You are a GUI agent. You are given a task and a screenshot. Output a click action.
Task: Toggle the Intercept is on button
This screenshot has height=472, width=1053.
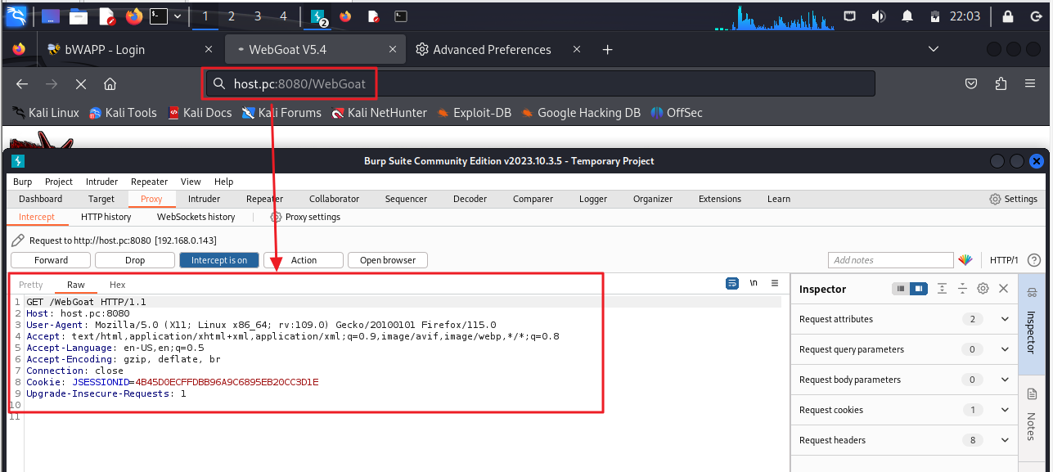[x=219, y=260]
